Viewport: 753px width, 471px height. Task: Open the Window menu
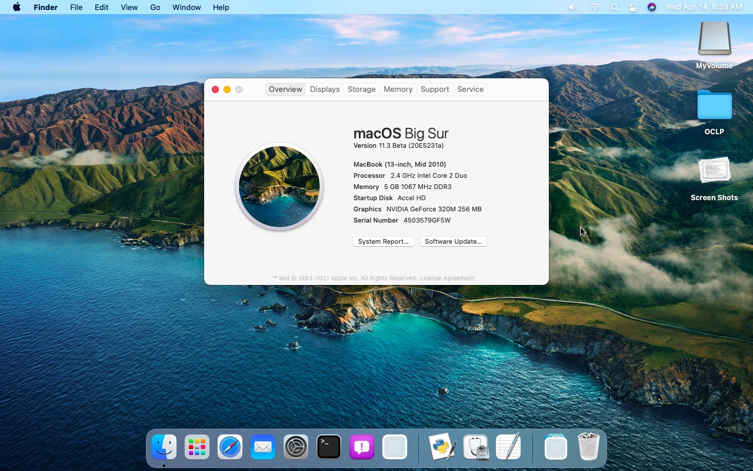pos(186,7)
